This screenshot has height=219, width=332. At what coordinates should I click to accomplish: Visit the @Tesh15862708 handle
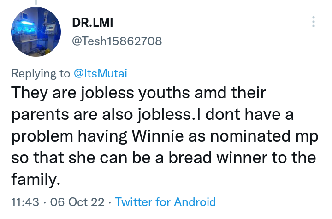[117, 41]
